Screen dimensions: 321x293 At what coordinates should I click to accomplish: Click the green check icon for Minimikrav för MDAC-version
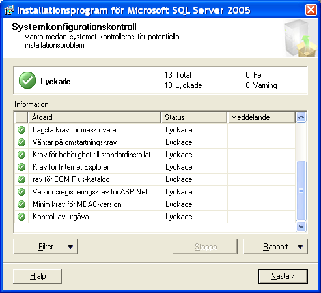tap(21, 204)
